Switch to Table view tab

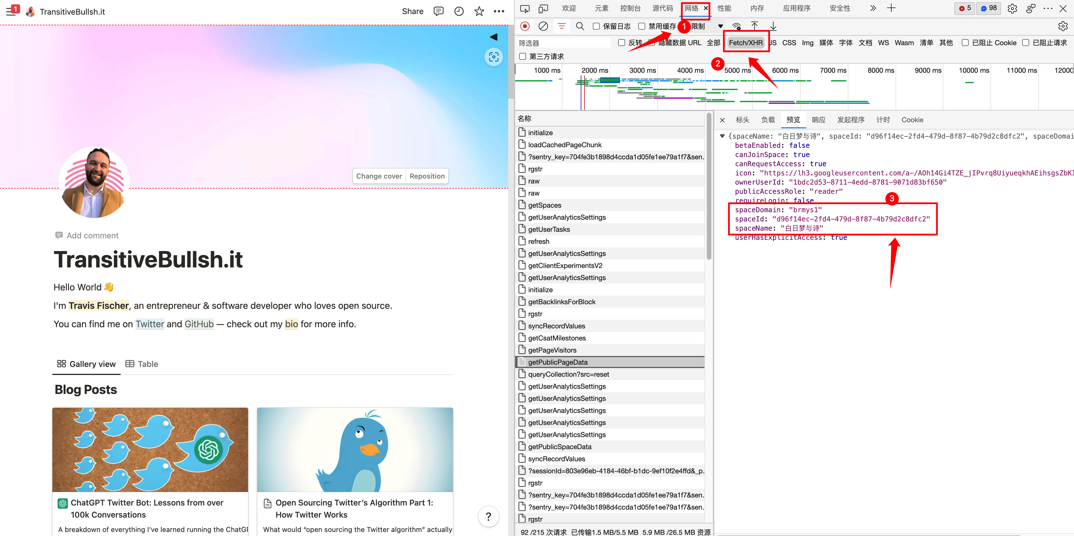142,364
